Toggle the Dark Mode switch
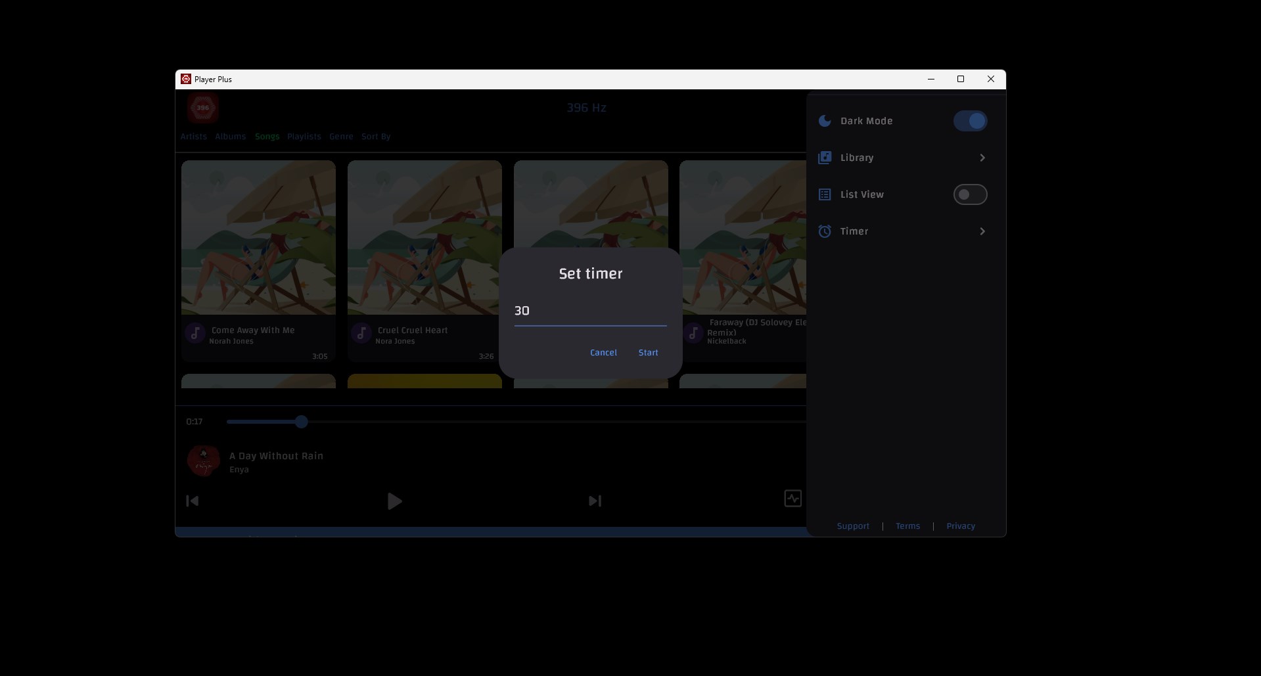This screenshot has height=676, width=1261. coord(971,121)
